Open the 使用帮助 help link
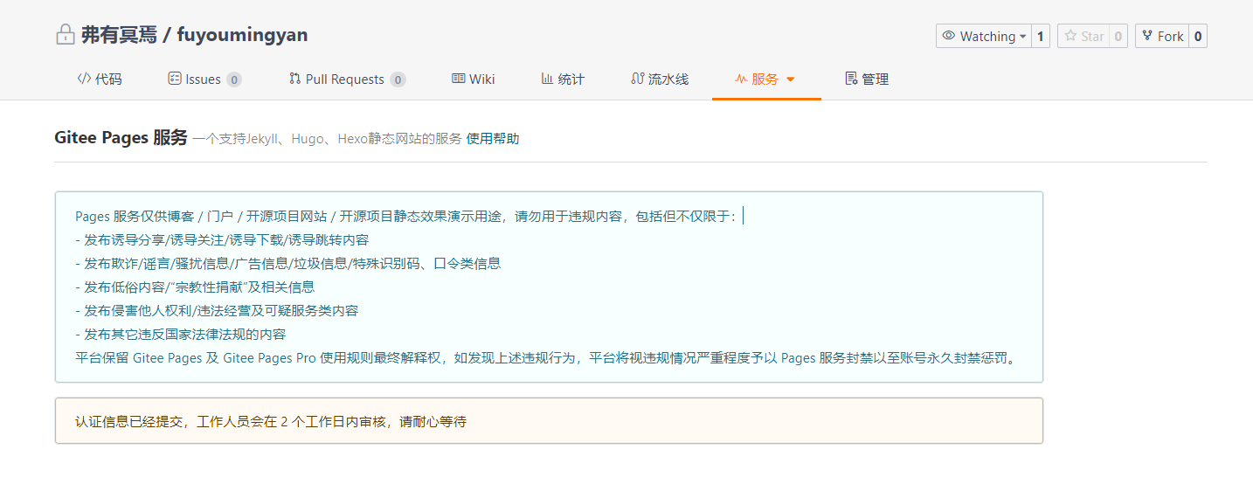The height and width of the screenshot is (491, 1253). (493, 138)
